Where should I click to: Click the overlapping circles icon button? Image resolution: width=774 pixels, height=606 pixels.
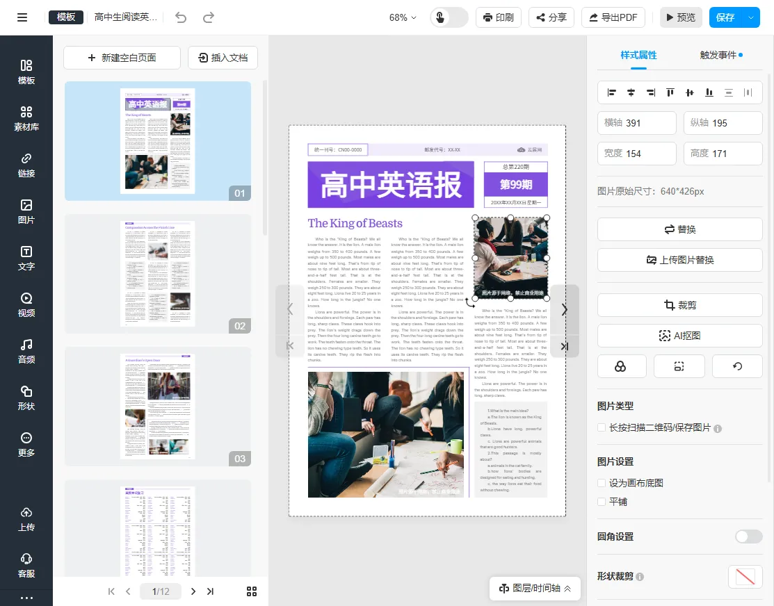622,366
